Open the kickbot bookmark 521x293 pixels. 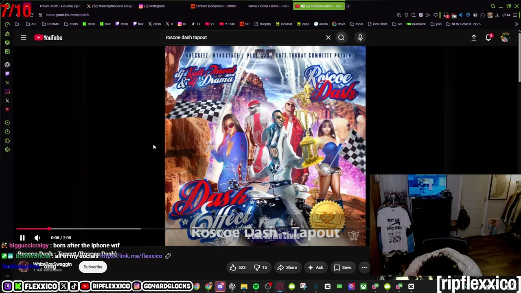click(284, 24)
